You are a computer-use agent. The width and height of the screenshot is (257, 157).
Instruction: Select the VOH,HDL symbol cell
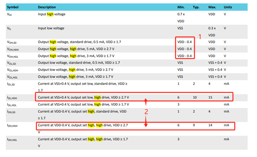(x=12, y=56)
